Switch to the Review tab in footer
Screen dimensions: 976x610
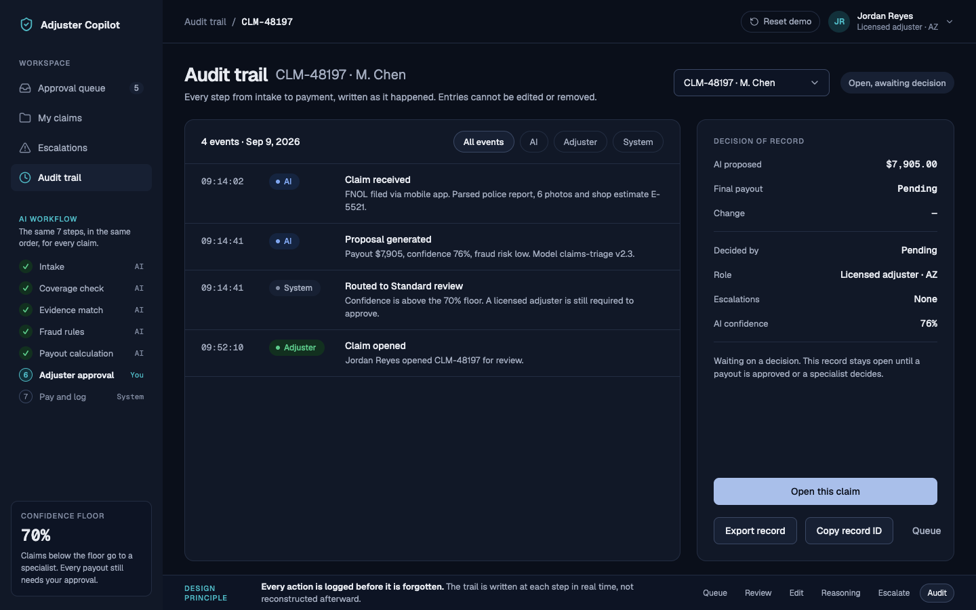click(x=758, y=593)
